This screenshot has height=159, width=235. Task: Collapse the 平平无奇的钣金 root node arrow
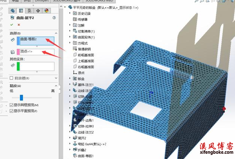[65, 7]
